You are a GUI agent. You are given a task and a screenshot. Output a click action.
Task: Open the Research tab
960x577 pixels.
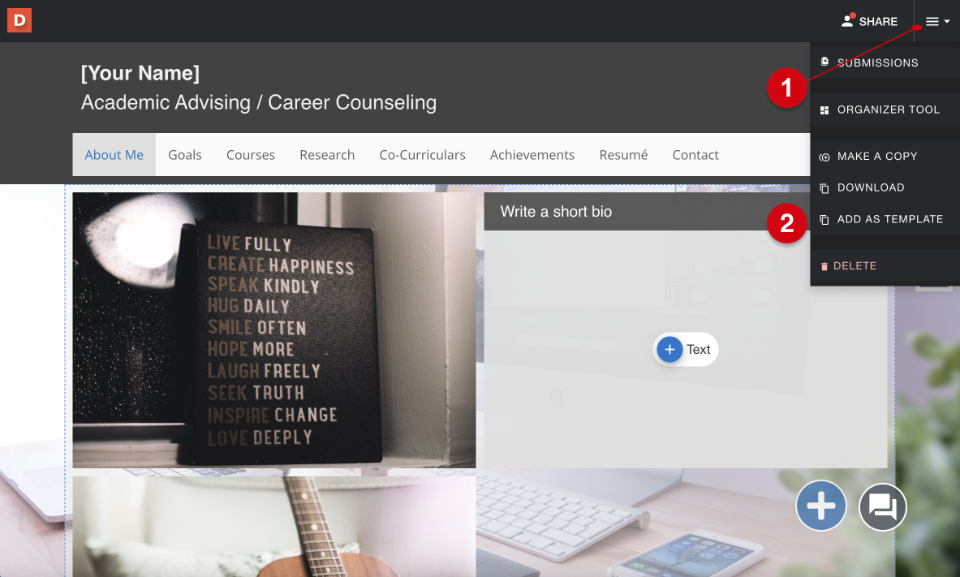pyautogui.click(x=327, y=155)
